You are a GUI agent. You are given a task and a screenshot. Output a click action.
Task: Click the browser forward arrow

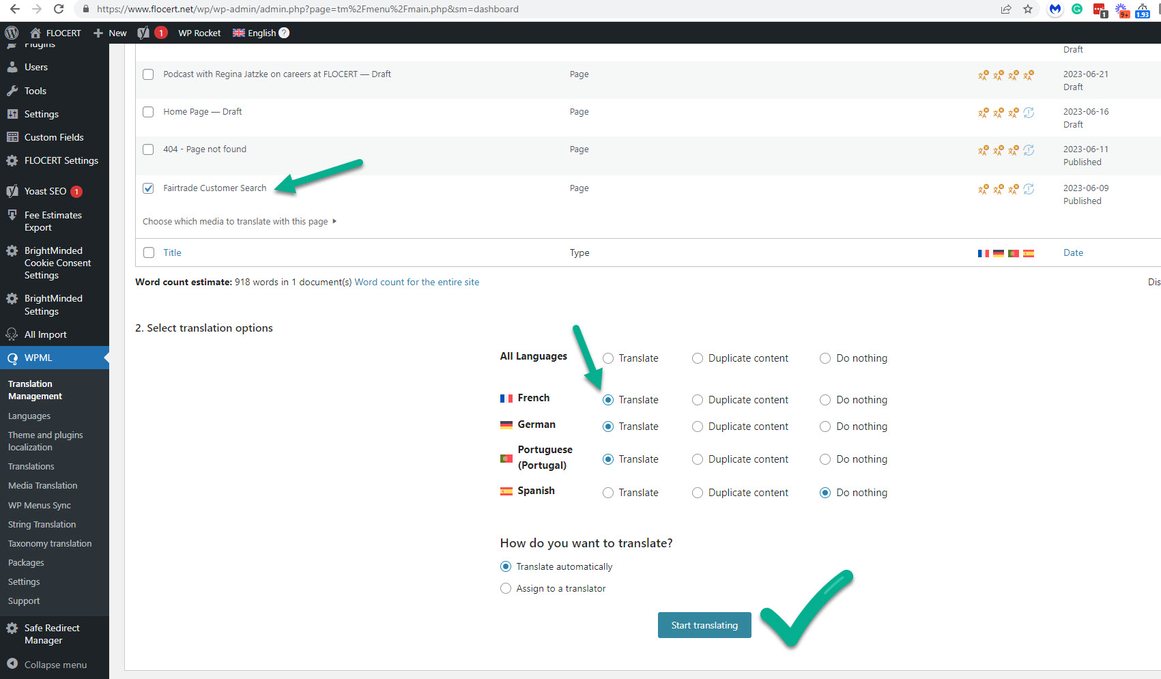[x=36, y=9]
